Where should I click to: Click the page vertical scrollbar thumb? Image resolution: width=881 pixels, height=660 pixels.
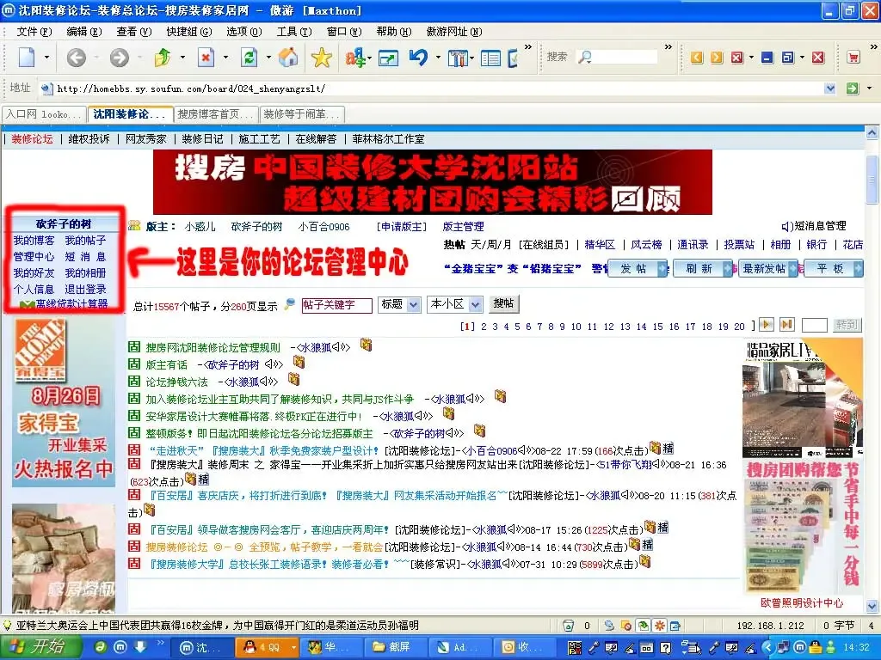pyautogui.click(x=872, y=180)
